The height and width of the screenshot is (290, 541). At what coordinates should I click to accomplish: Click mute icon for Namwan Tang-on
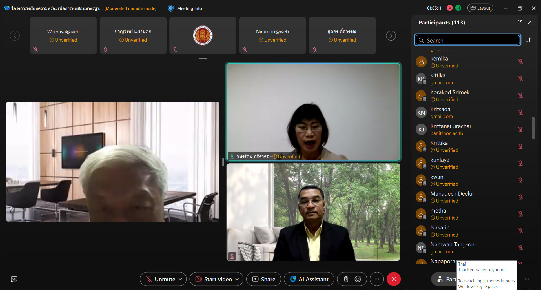pyautogui.click(x=520, y=247)
